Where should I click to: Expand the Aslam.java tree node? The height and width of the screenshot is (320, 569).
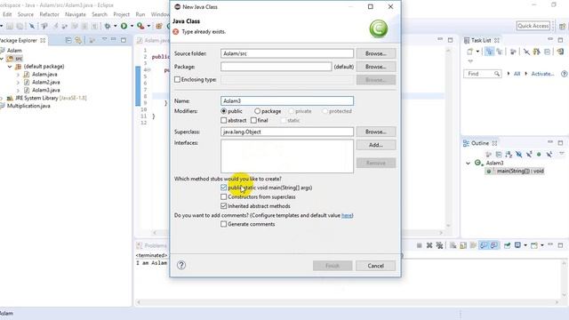[x=18, y=75]
